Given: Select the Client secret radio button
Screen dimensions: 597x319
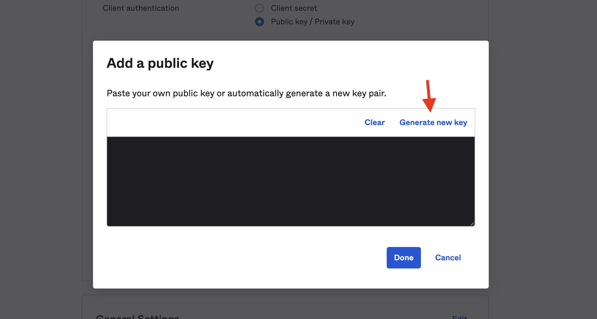Looking at the screenshot, I should pos(259,8).
